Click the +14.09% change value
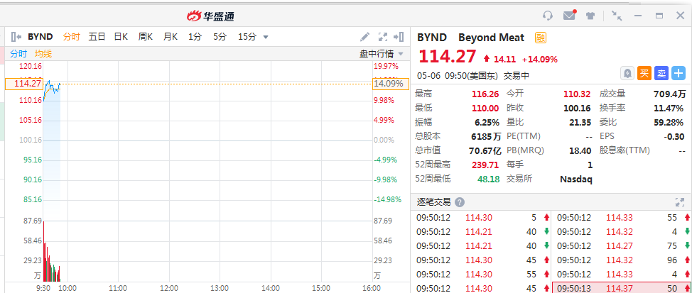Viewport: 692px width, 293px height. point(540,59)
